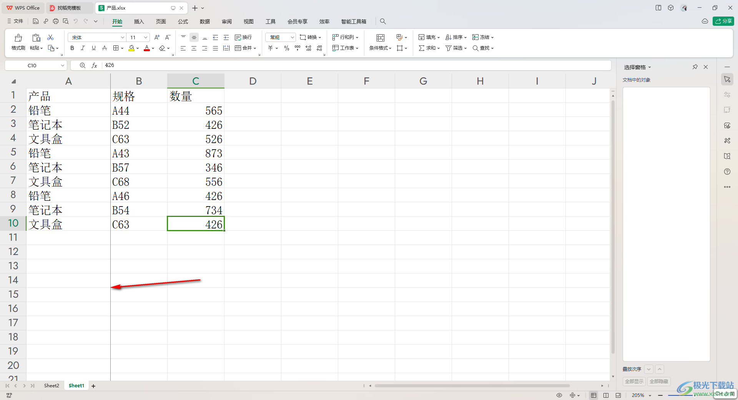Pin the 选择窗格 selection pane
Viewport: 738px width, 400px height.
(x=695, y=67)
